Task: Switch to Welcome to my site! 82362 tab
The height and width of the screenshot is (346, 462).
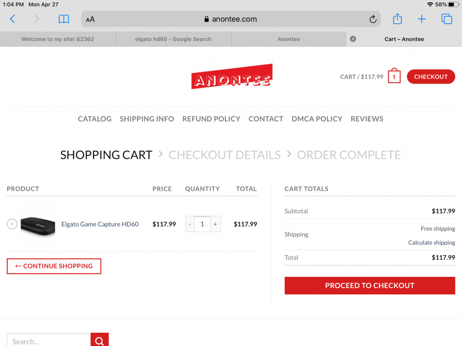Action: point(57,39)
